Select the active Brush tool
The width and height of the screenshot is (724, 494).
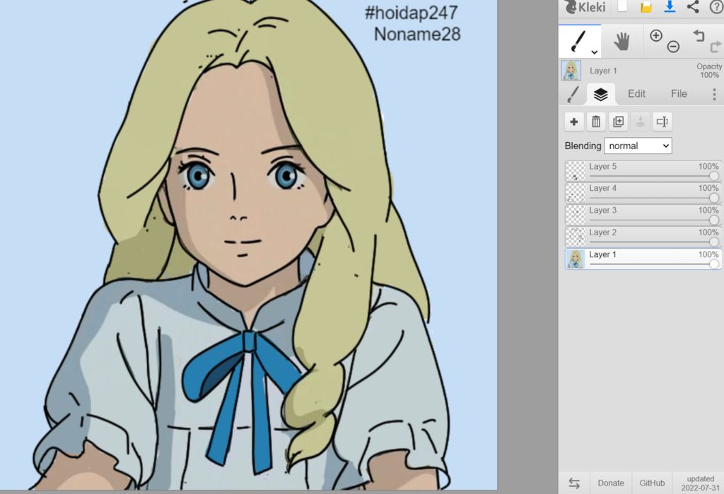580,42
